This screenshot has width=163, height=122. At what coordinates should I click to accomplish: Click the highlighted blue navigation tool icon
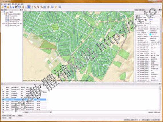point(29,7)
